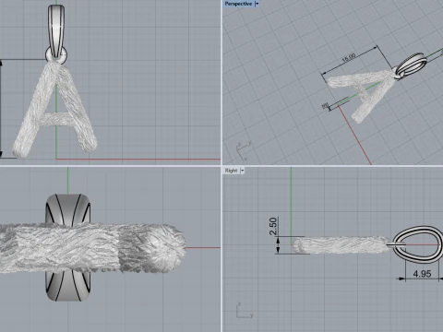Screen dimensions: 443x332
Task: Select the teardrop bail loop in Right view
Action: click(418, 244)
